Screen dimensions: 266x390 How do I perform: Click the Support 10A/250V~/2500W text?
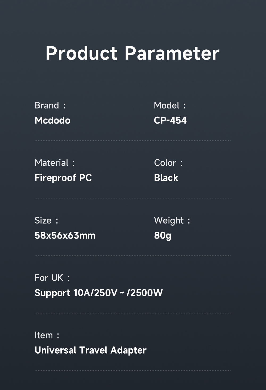98,293
